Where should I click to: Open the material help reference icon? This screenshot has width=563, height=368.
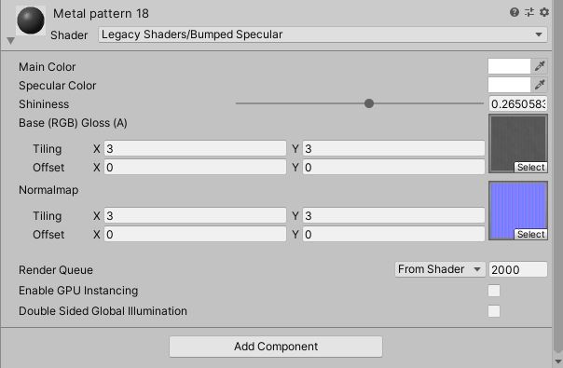pos(515,12)
